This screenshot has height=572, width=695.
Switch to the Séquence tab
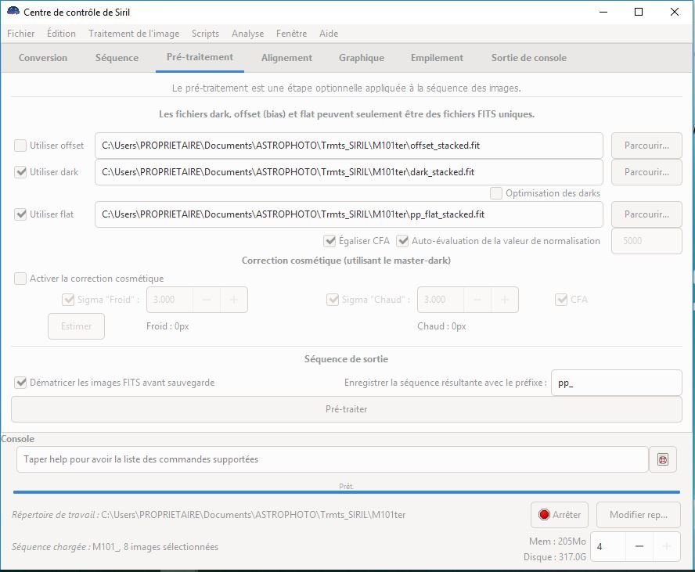117,58
